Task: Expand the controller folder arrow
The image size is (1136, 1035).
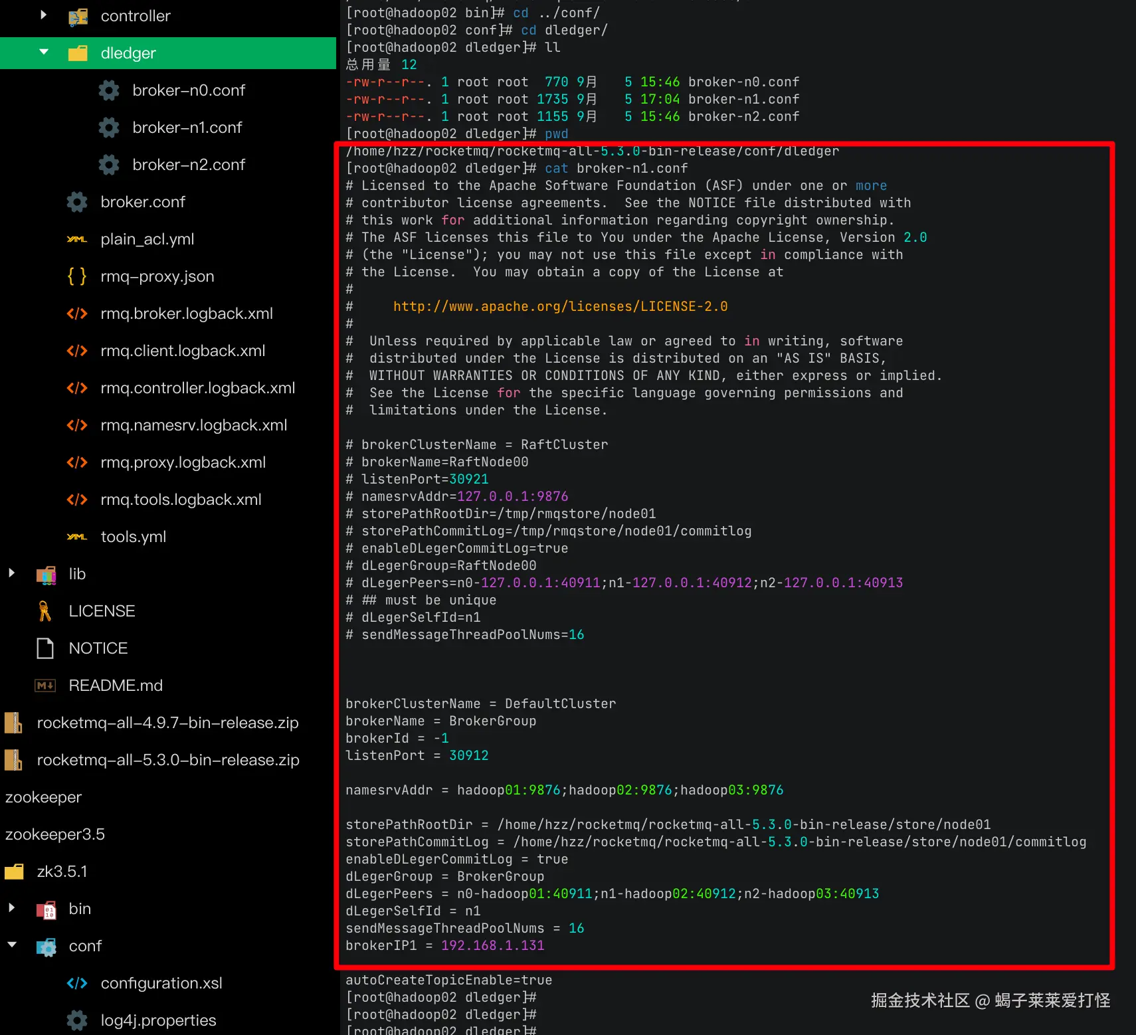Action: (x=43, y=15)
